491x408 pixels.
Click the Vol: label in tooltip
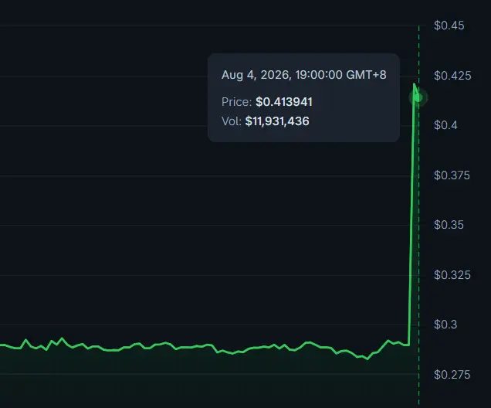[x=232, y=121]
